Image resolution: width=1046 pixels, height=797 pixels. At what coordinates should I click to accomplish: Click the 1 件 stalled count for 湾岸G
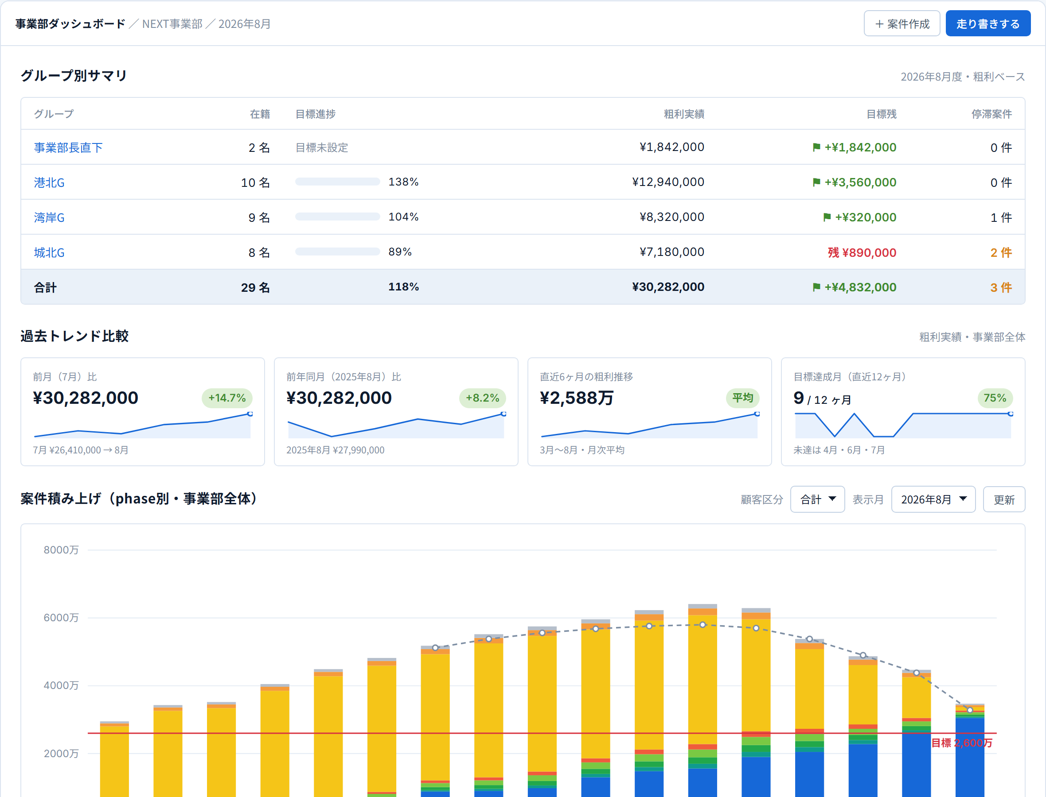tap(1001, 217)
